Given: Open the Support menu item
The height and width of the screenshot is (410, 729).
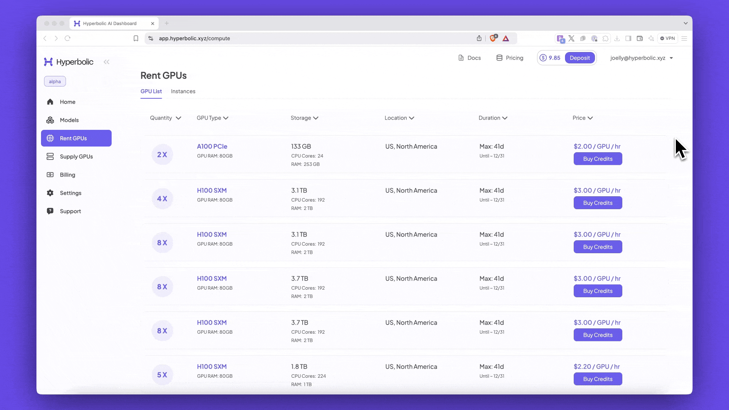Looking at the screenshot, I should [x=76, y=211].
